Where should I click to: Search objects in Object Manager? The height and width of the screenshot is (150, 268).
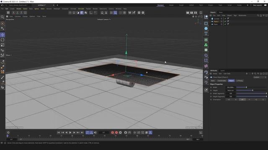point(258,15)
